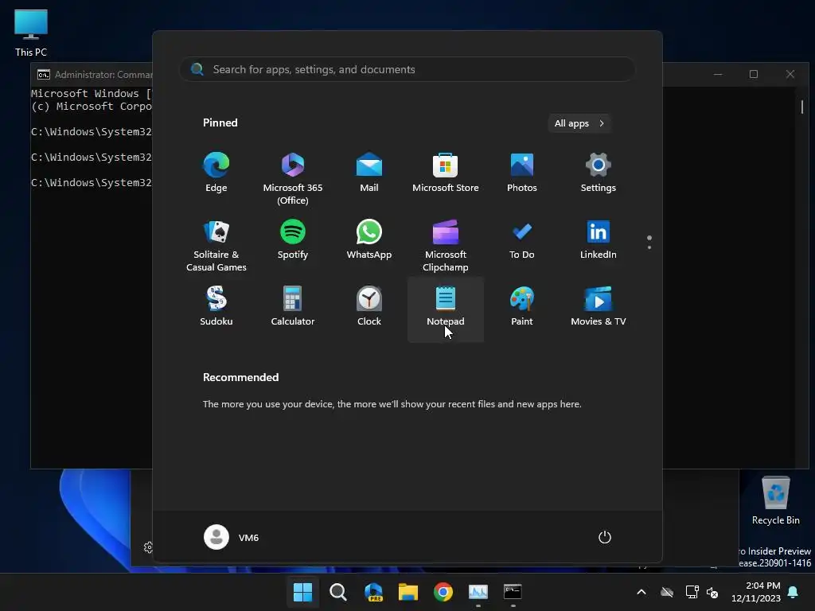Screen dimensions: 815x611
Task: Open the monitor app next to Chrome in taskbar
Action: pos(478,592)
